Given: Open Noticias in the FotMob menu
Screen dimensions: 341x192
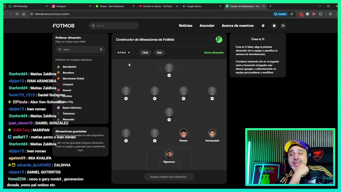Looking at the screenshot, I should click(185, 26).
